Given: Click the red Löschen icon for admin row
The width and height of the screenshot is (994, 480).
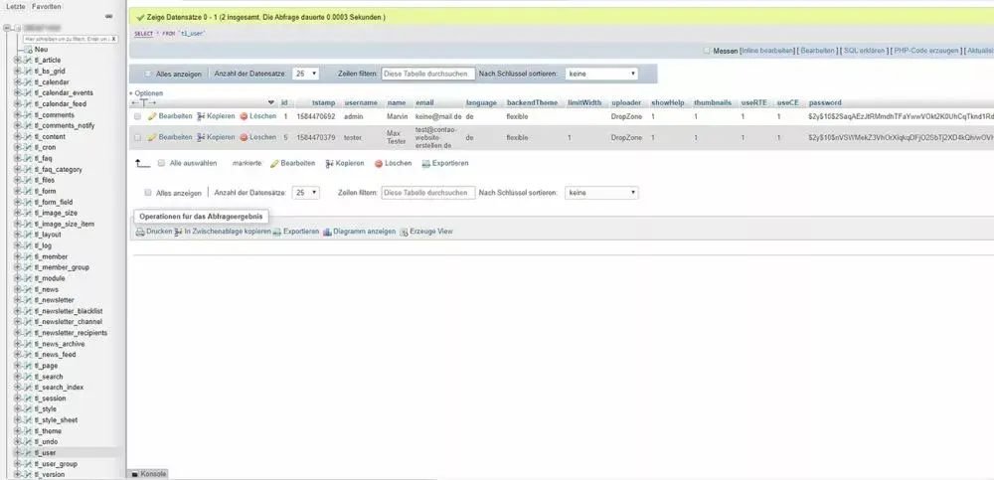Looking at the screenshot, I should 244,116.
